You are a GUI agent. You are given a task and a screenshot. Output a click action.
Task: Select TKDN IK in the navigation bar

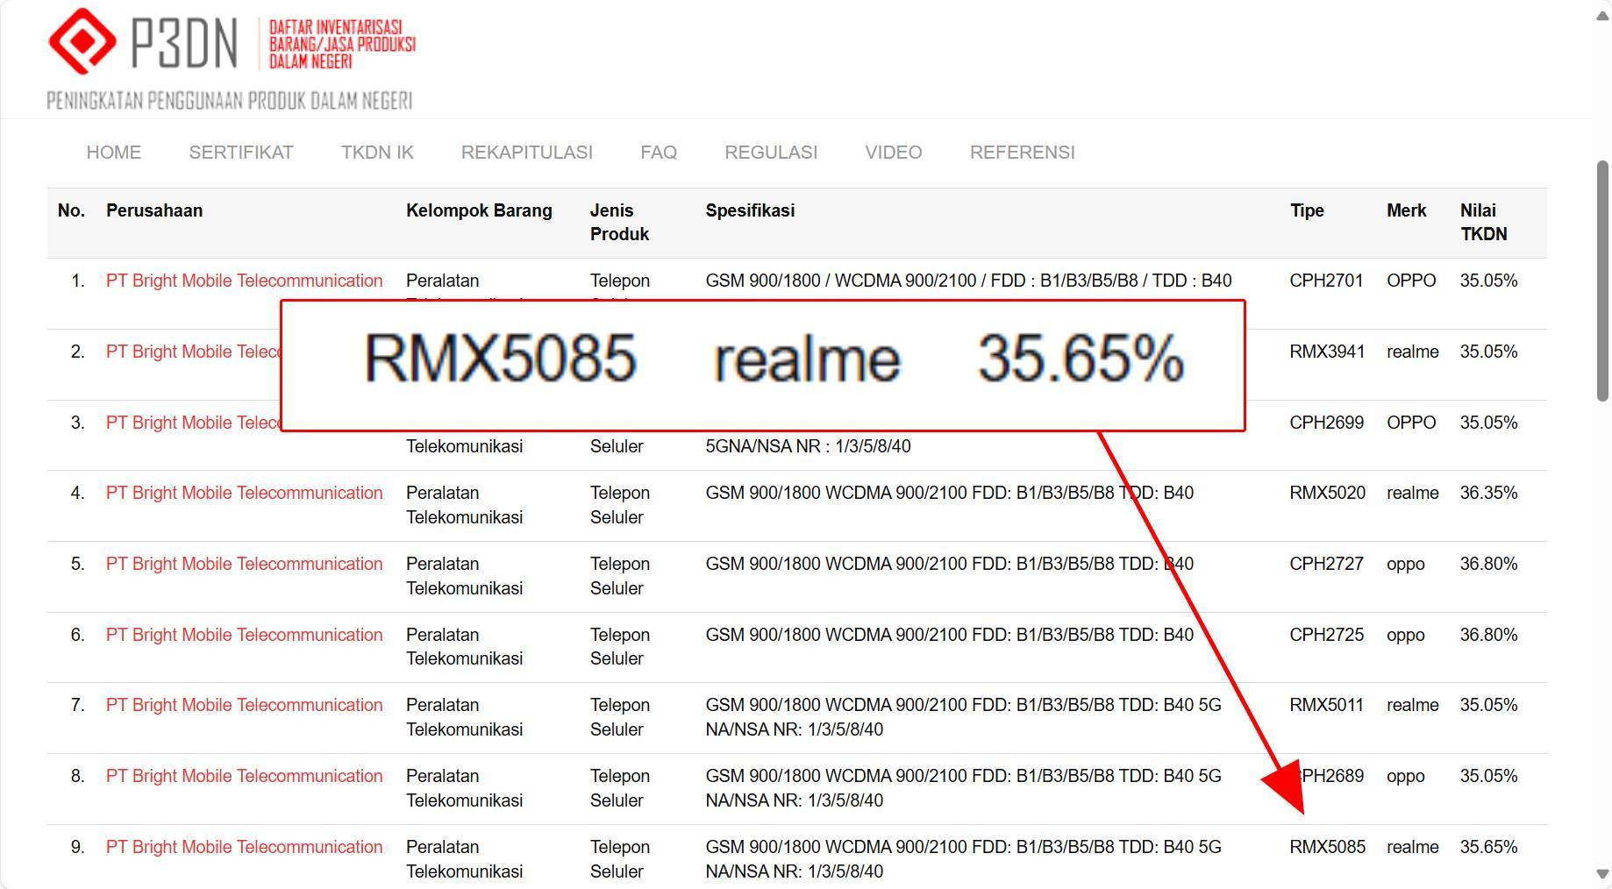(376, 152)
